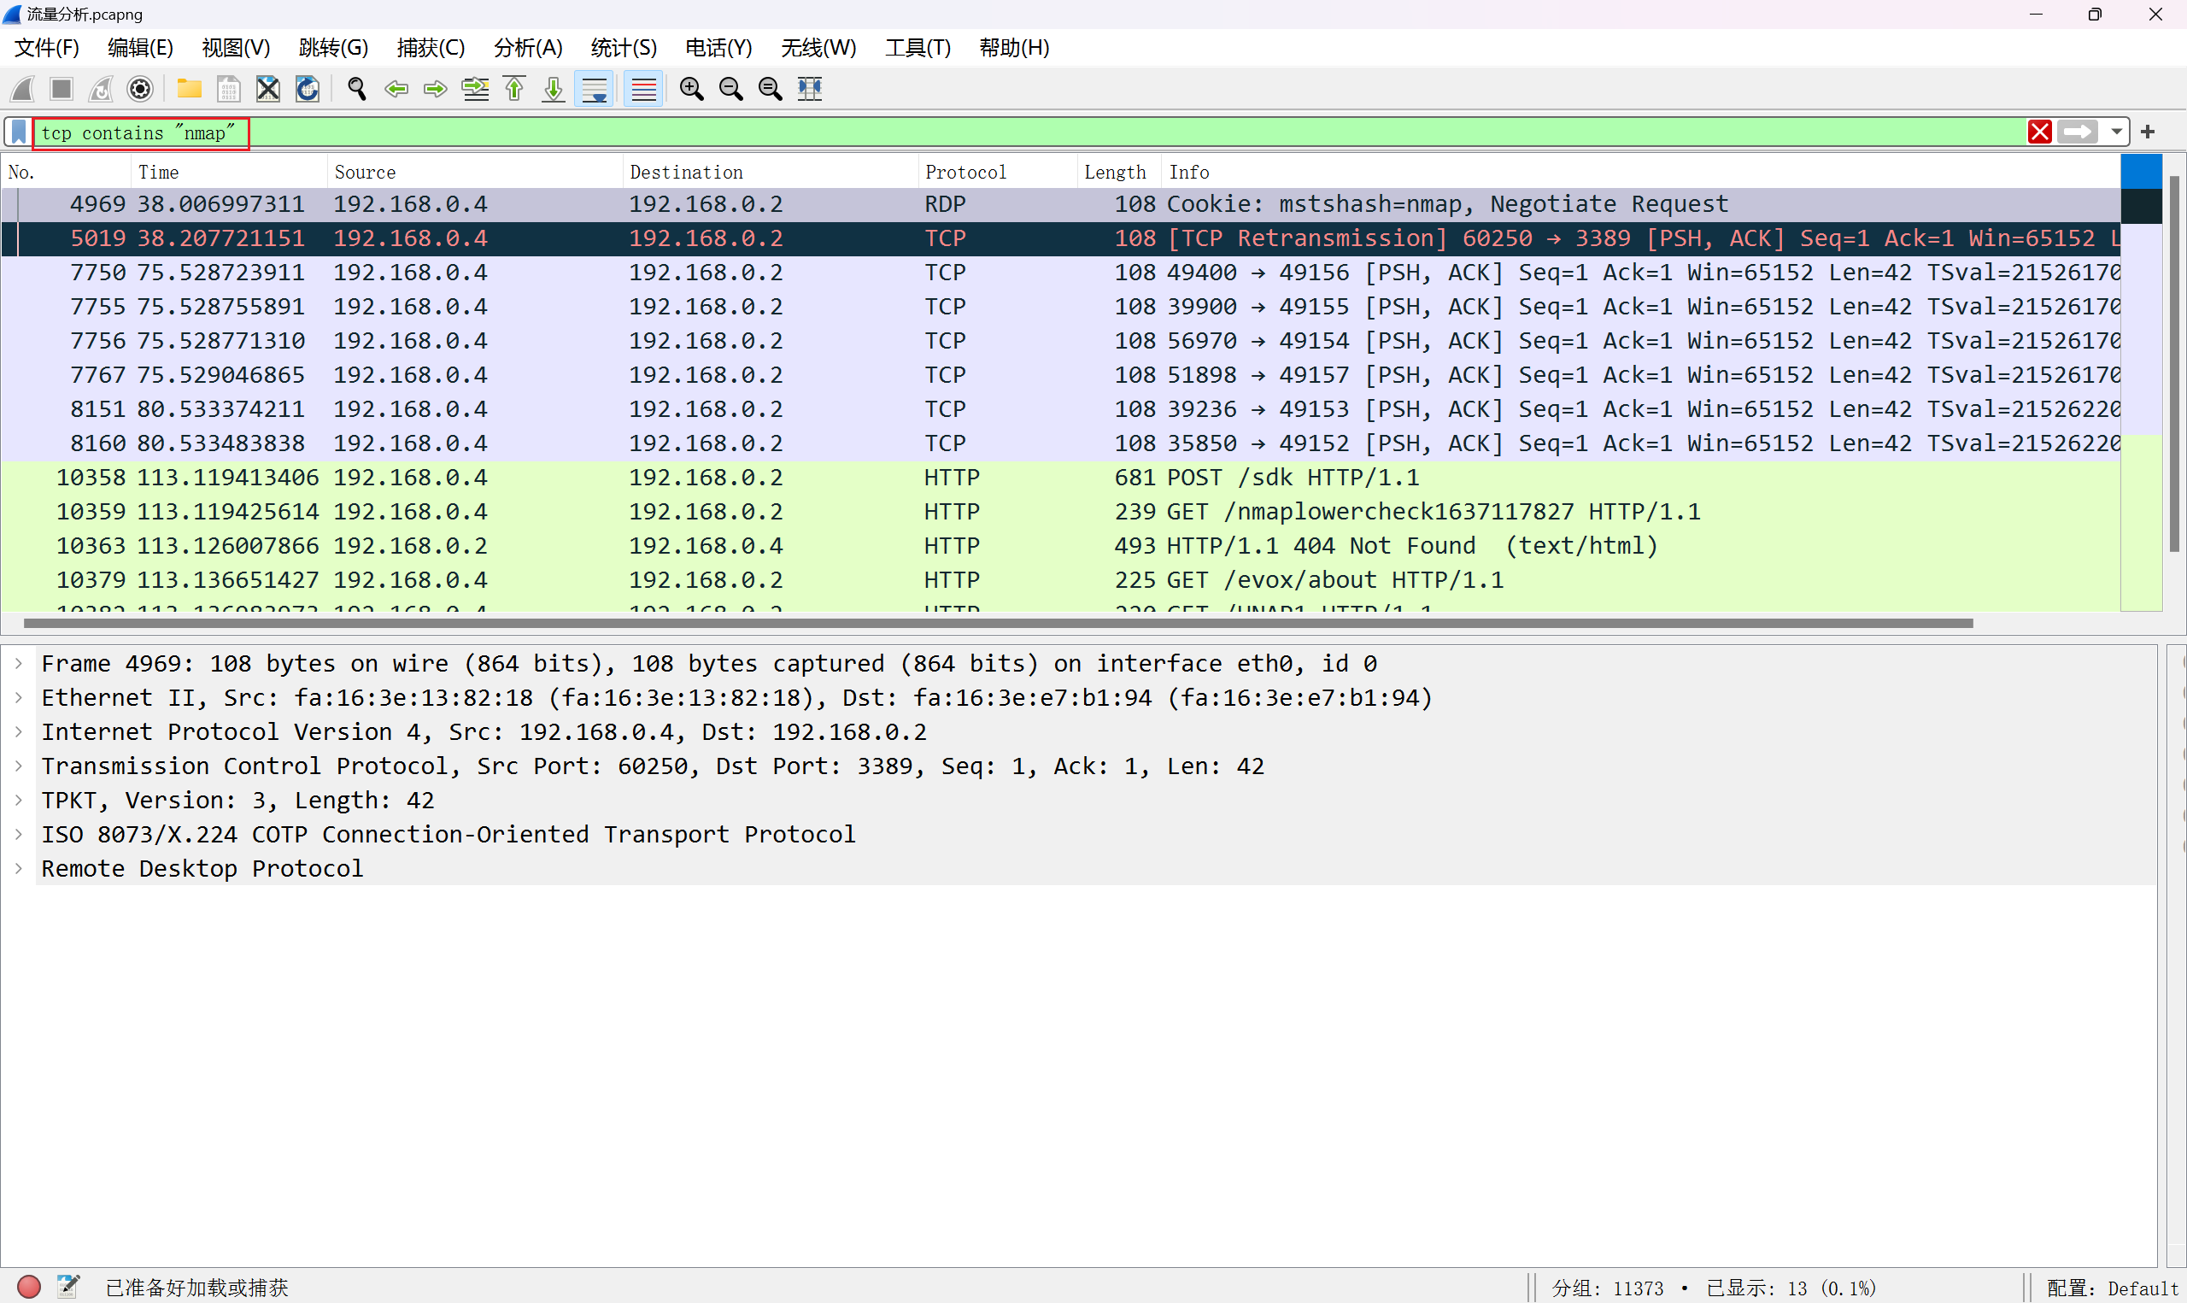Screen dimensions: 2187x1303
Task: Save this capture file
Action: click(x=228, y=89)
